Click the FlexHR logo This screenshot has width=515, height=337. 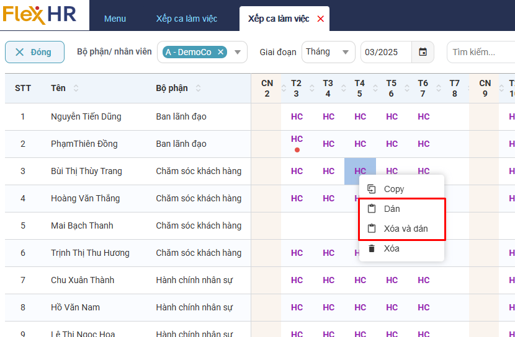click(40, 15)
